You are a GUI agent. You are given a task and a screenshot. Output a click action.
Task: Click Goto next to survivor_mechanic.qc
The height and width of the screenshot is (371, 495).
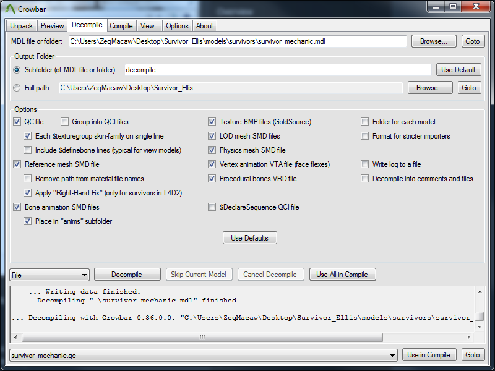click(x=473, y=355)
